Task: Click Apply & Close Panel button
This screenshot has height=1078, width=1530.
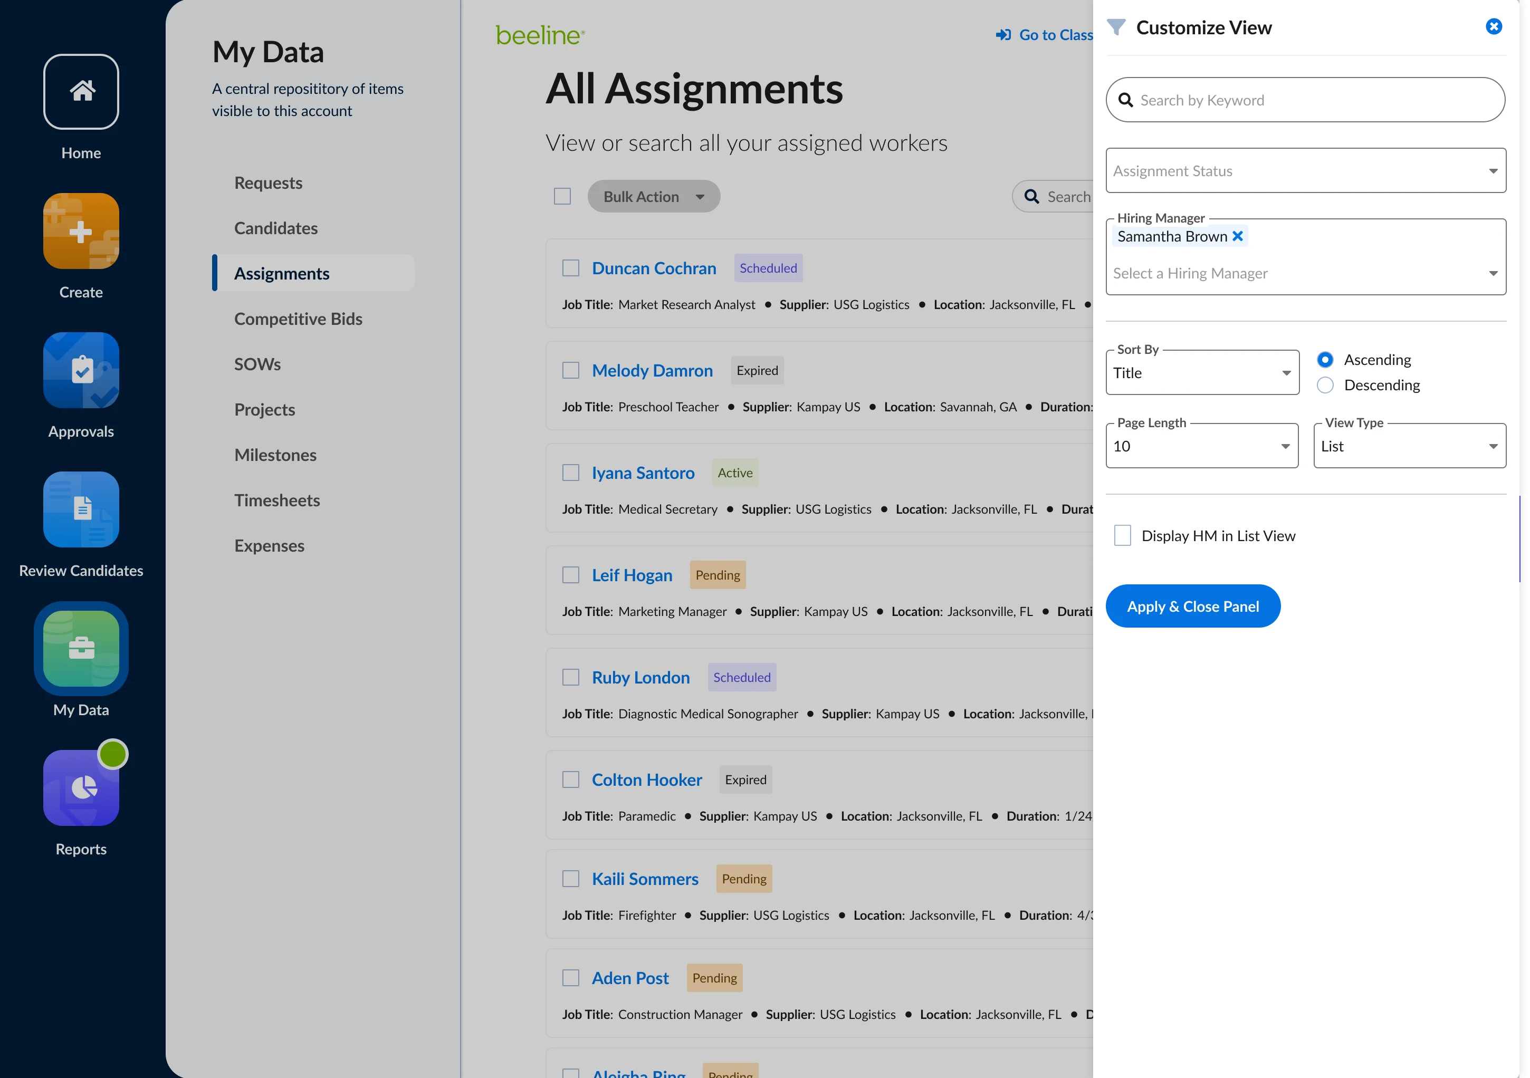Action: (x=1193, y=607)
